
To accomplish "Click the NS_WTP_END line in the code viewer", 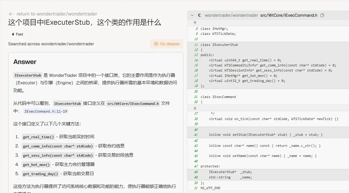I will coord(210,188).
